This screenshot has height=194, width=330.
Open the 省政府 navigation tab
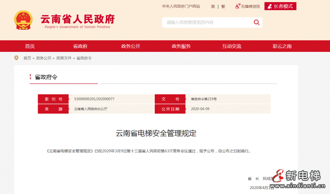[x=80, y=46]
